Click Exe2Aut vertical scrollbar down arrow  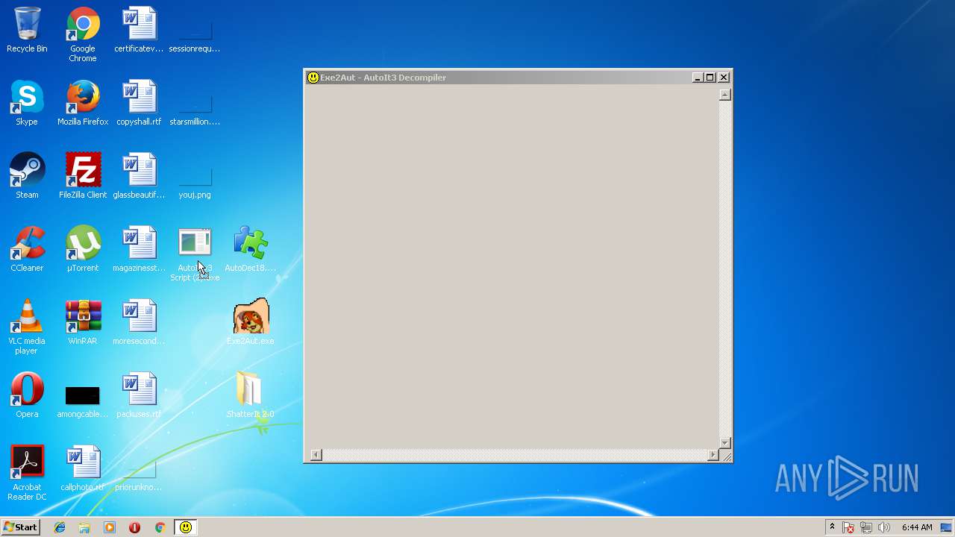coord(724,442)
